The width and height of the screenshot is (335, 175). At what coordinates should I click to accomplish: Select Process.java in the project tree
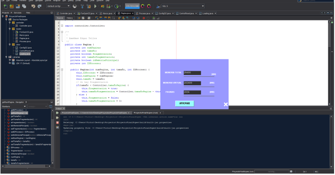[25, 41]
